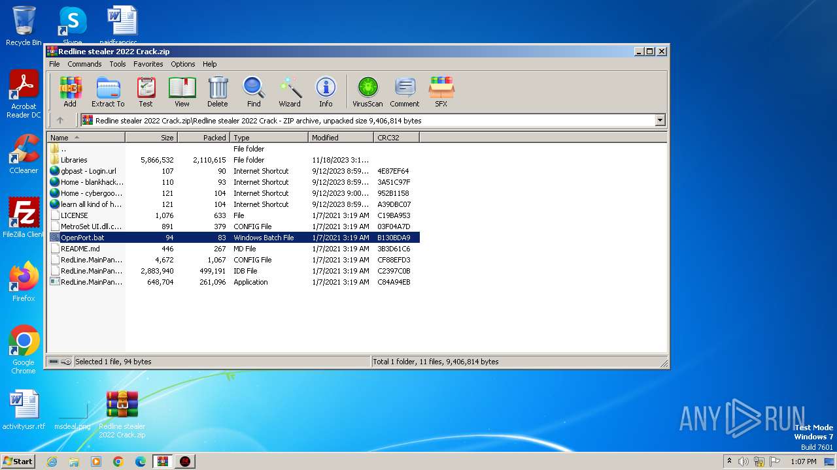Select the Libraries folder row
Screen dimensions: 837x470
[233, 160]
